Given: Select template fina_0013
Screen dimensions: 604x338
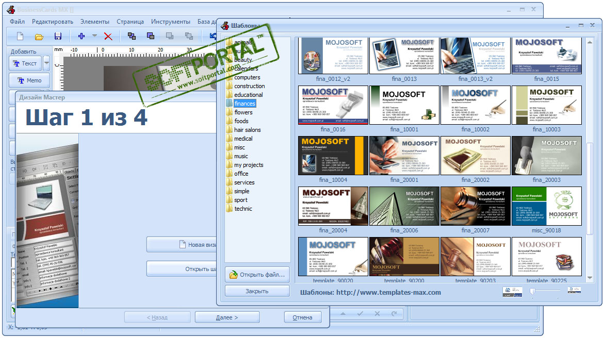Looking at the screenshot, I should tap(404, 56).
